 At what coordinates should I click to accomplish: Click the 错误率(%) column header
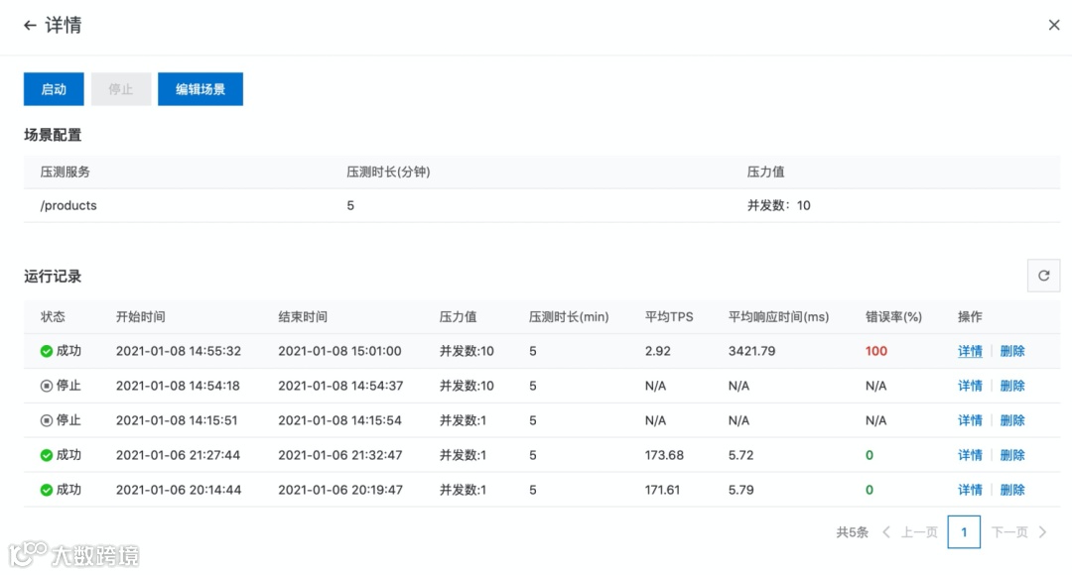pyautogui.click(x=893, y=317)
